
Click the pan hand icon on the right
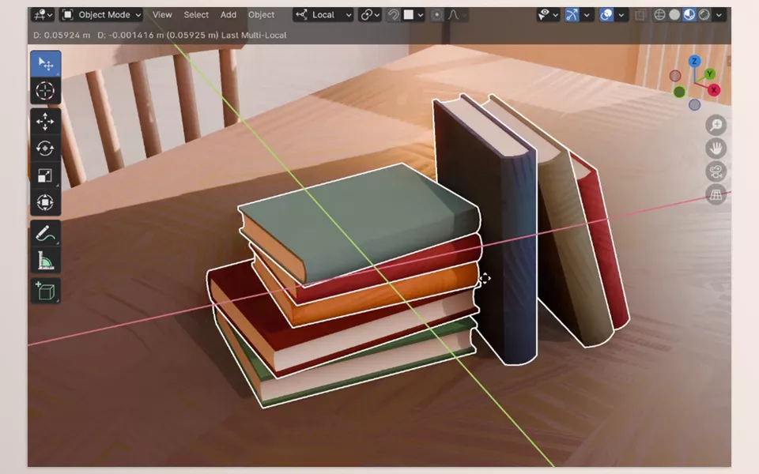coord(716,149)
